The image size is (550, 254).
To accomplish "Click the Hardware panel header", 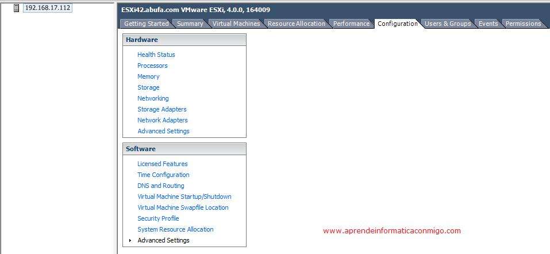I will click(x=184, y=40).
